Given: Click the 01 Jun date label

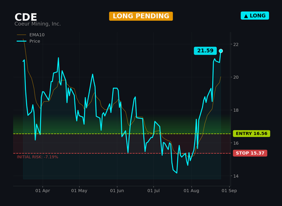Looking at the screenshot, I should [117, 191].
